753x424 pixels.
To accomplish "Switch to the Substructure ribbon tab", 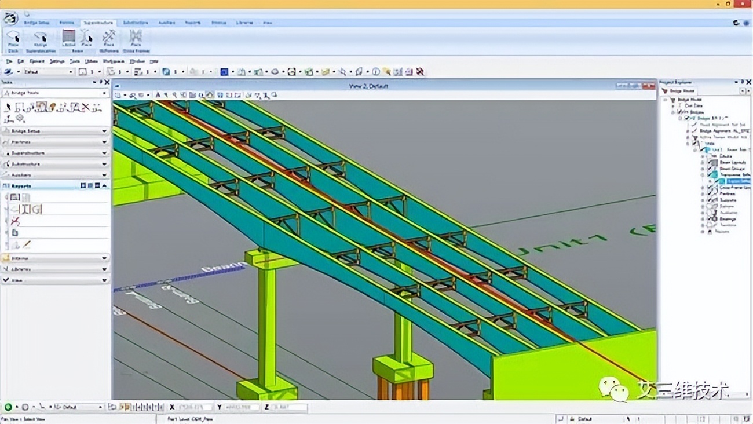I will [136, 23].
